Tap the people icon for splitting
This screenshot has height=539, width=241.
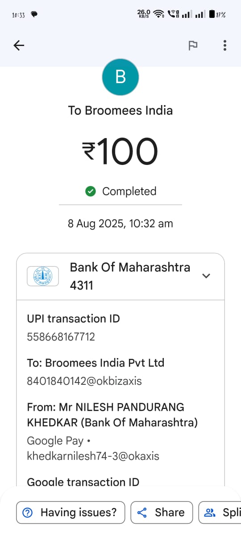(x=210, y=512)
